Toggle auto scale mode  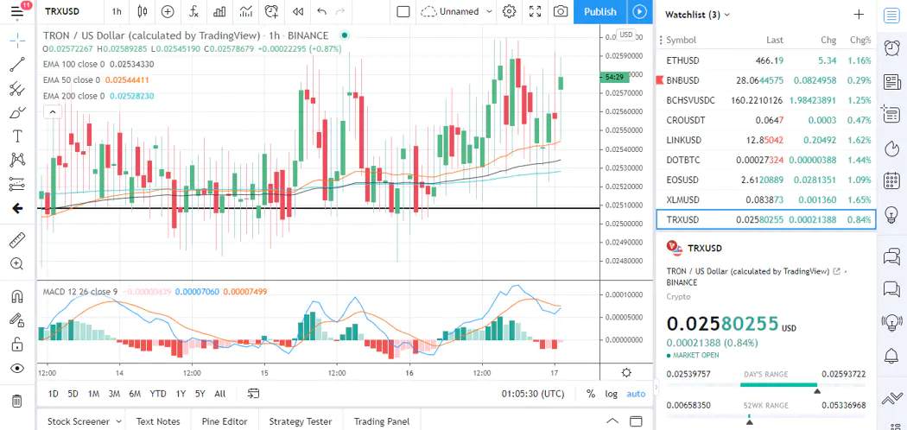pyautogui.click(x=636, y=394)
